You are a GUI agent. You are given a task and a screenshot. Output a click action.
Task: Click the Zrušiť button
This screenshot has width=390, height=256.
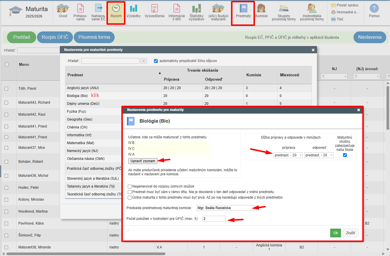coord(350,233)
